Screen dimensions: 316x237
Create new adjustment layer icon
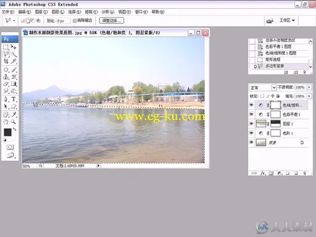click(x=279, y=173)
